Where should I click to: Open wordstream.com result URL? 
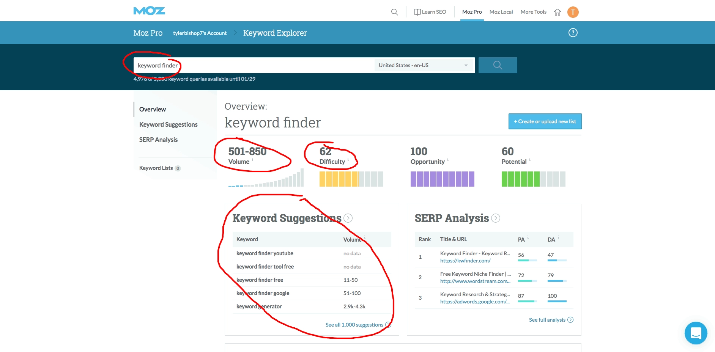click(x=475, y=281)
